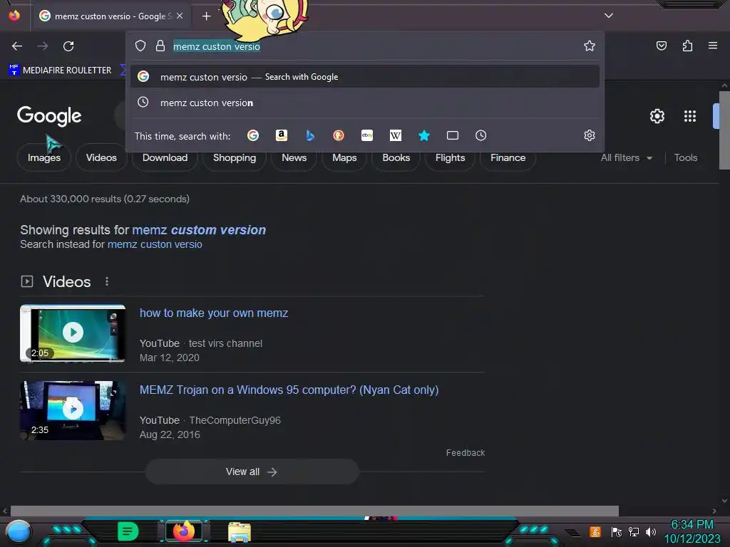Screen dimensions: 730x547
Task: Click the vertical page scrollbar thumb
Action: [724, 130]
